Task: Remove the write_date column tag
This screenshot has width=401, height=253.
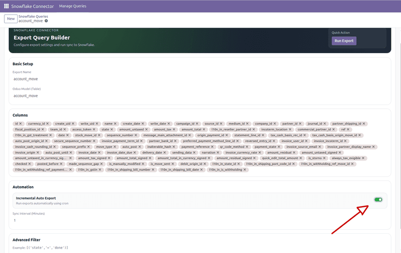Action: click(x=169, y=124)
